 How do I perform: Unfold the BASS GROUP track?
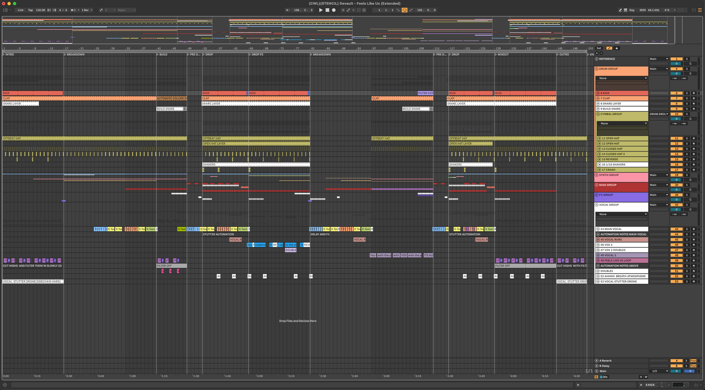[597, 185]
